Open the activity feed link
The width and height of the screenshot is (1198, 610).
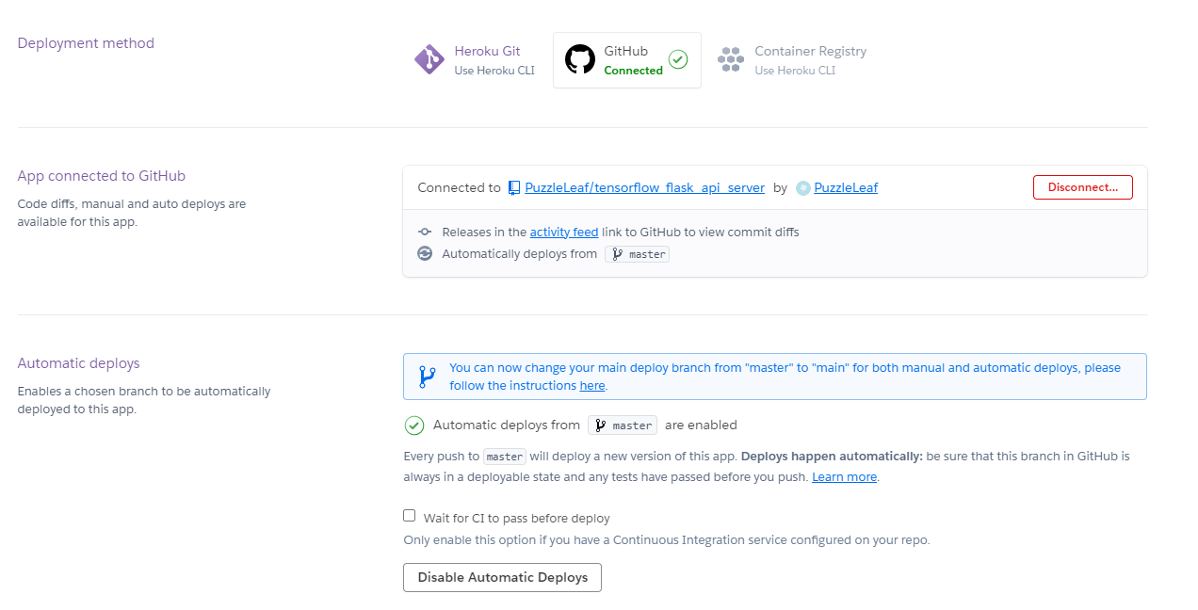(564, 232)
